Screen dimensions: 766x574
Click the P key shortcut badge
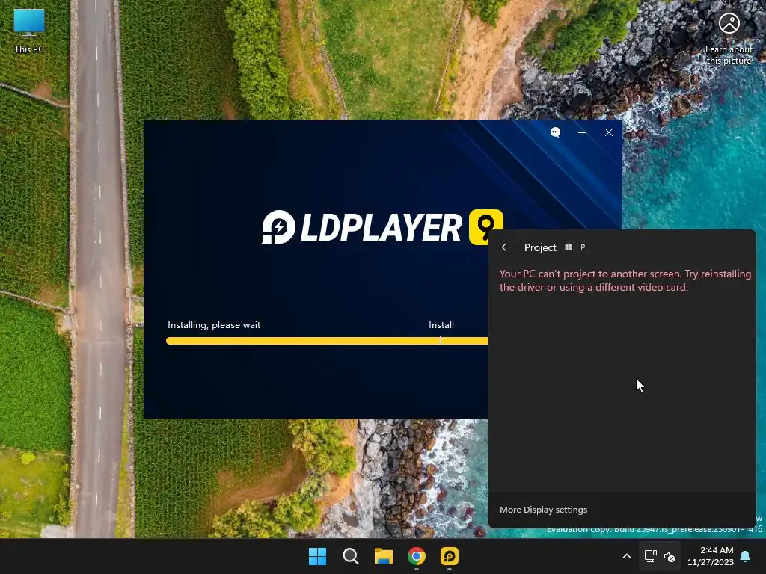coord(583,247)
